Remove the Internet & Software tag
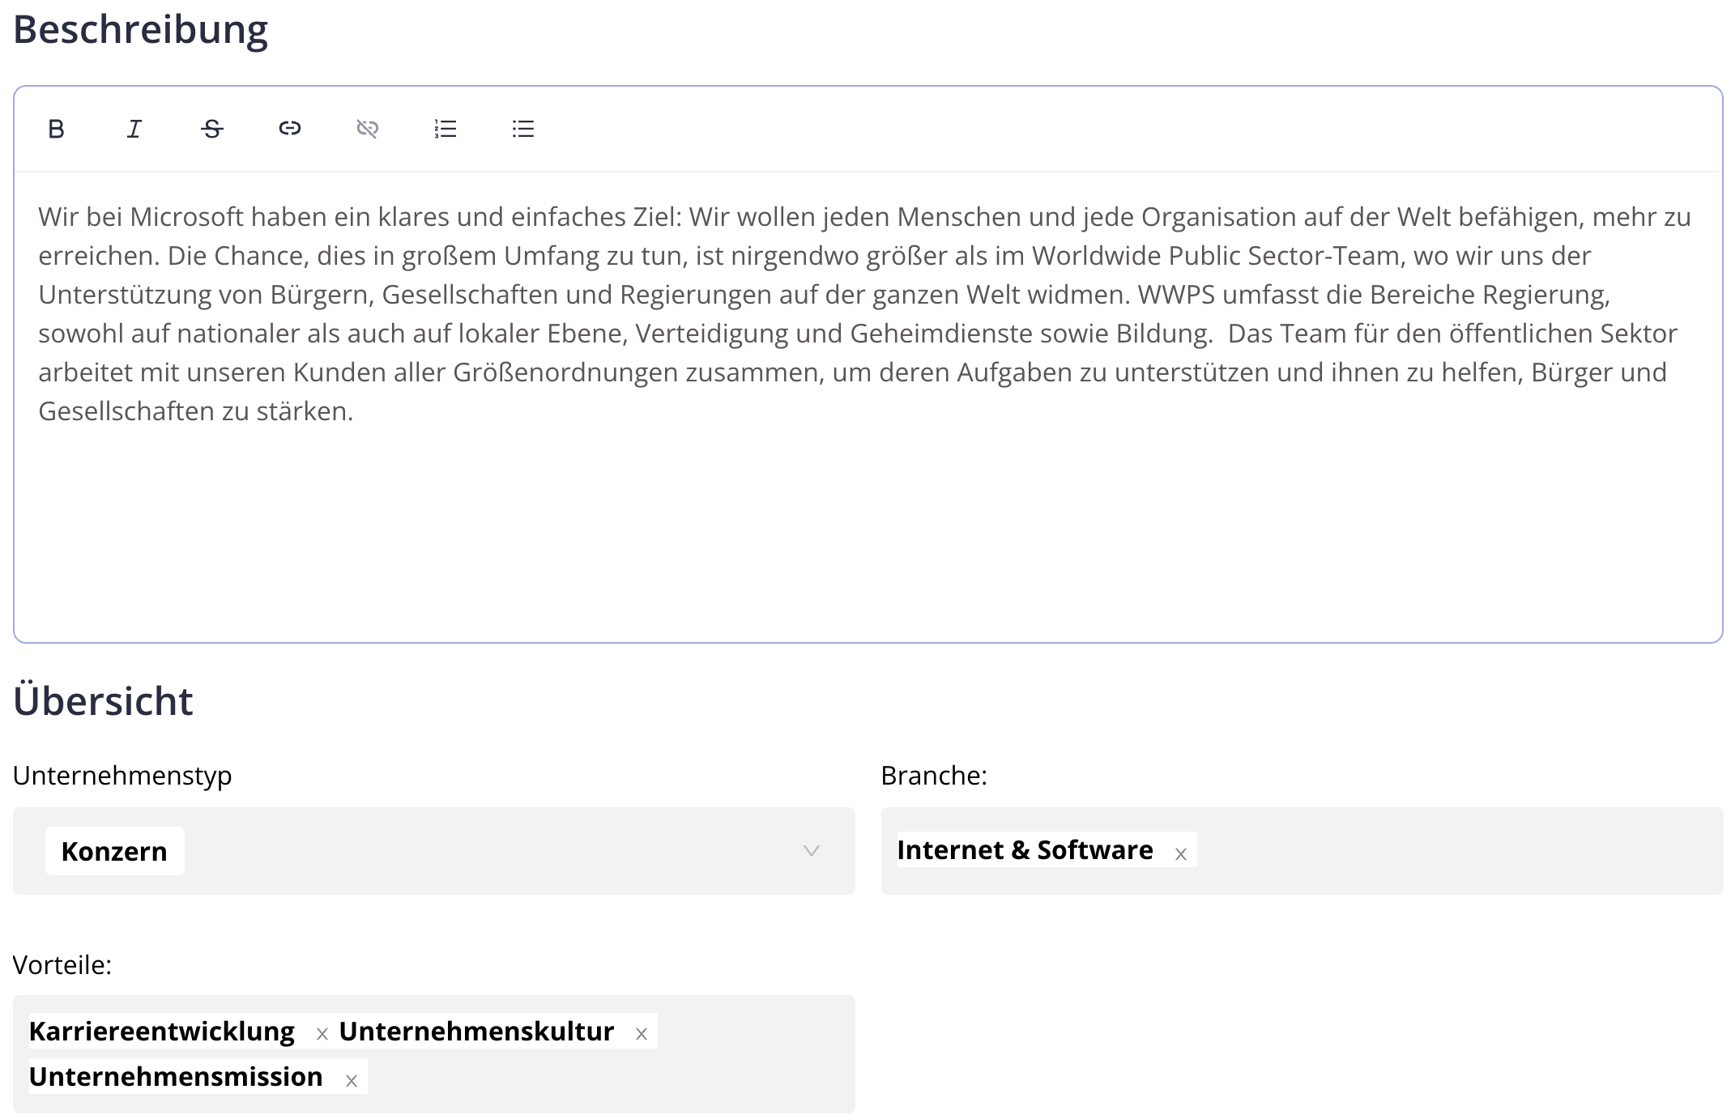Screen dimensions: 1731x1119 (1181, 854)
